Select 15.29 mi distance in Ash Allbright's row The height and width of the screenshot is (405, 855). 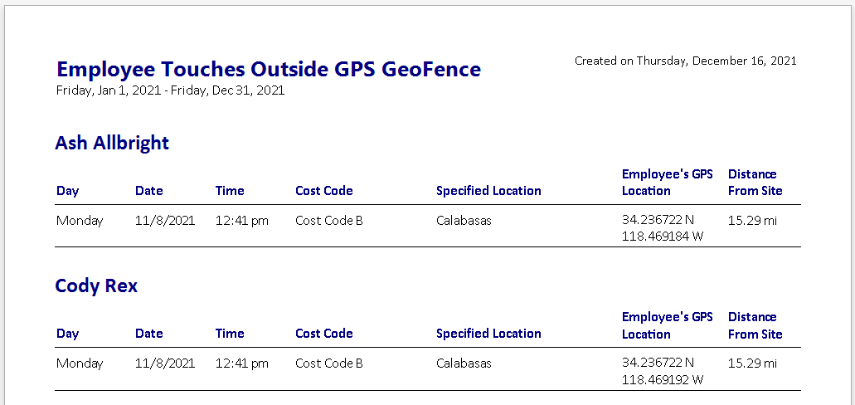pos(752,221)
